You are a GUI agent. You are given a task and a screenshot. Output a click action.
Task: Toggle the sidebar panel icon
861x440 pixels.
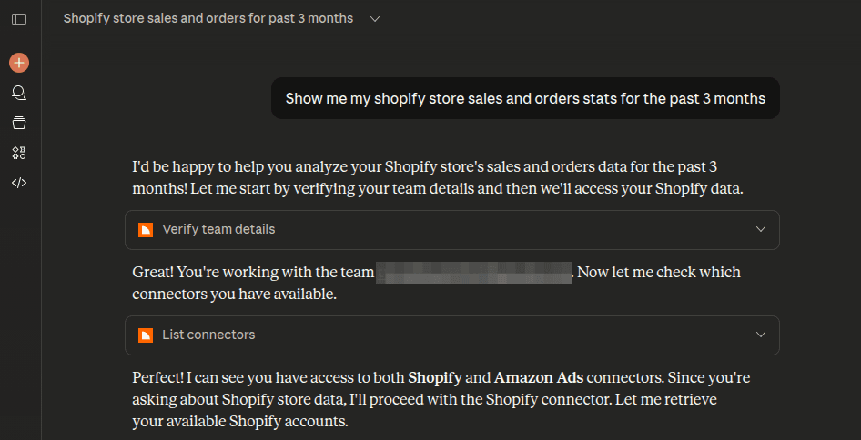coord(19,18)
